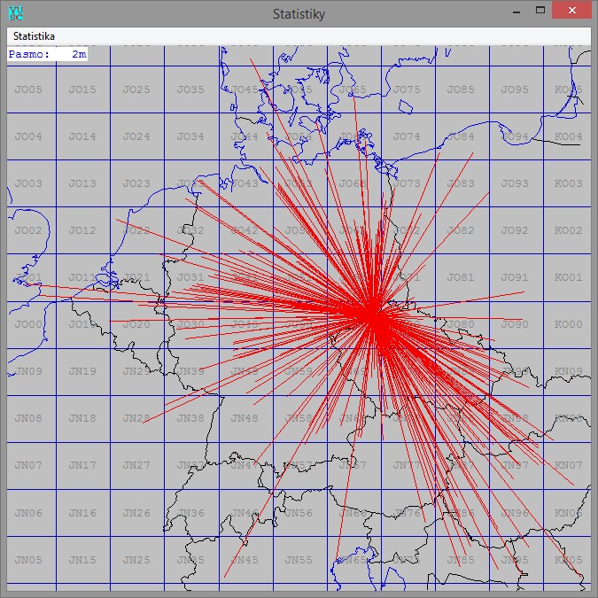Screen dimensions: 598x598
Task: Click the JO92 locator label
Action: [x=515, y=230]
